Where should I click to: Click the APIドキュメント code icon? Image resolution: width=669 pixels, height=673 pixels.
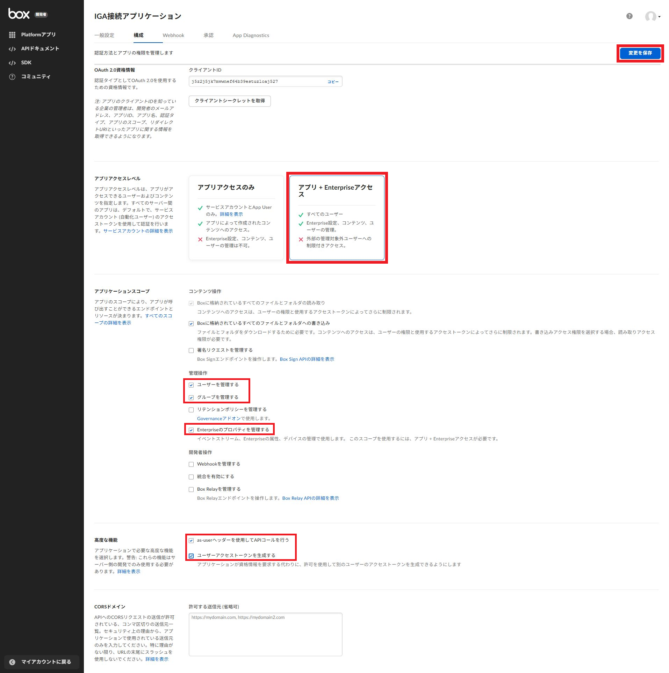(x=12, y=49)
